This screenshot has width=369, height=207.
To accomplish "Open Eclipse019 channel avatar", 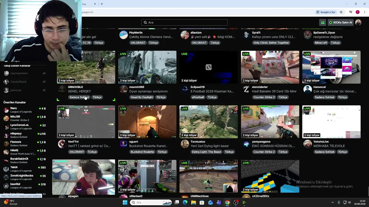I will [x=185, y=89].
